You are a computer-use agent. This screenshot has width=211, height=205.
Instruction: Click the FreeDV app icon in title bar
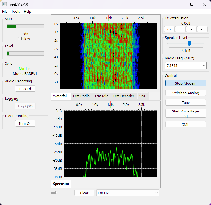pyautogui.click(x=4, y=4)
